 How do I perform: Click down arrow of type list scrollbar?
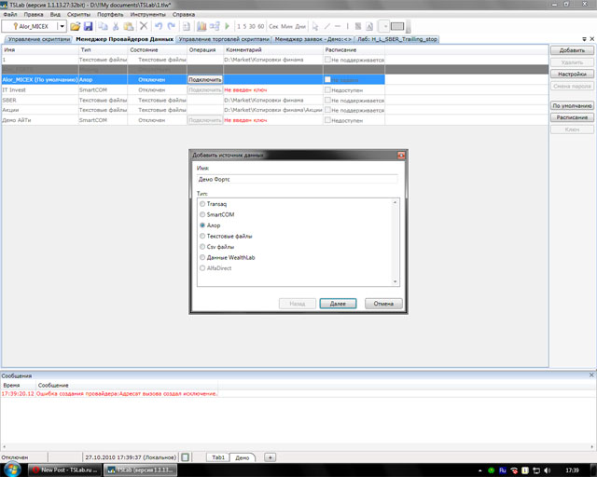396,281
